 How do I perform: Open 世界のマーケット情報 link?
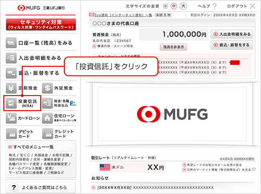pyautogui.click(x=219, y=170)
